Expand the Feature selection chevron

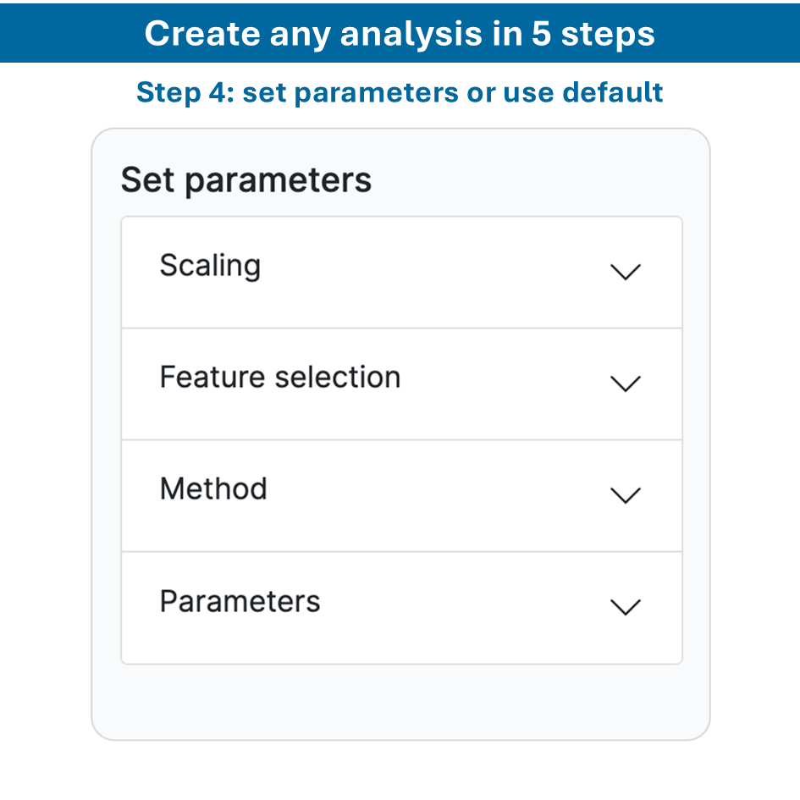point(626,383)
